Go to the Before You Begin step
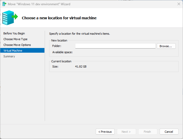 [x=14, y=33]
